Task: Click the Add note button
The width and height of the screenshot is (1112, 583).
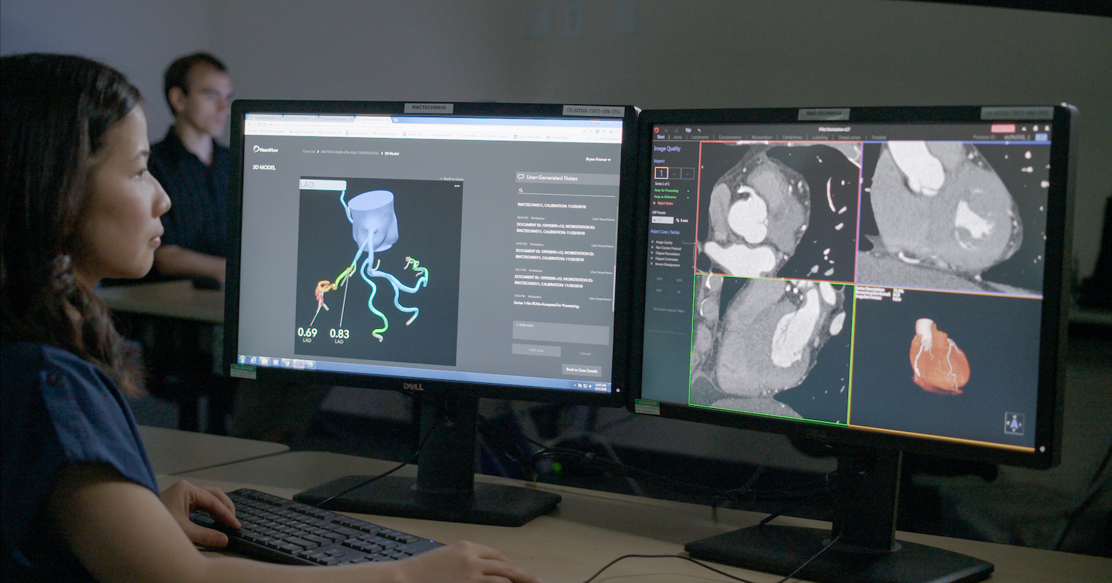Action: (536, 350)
